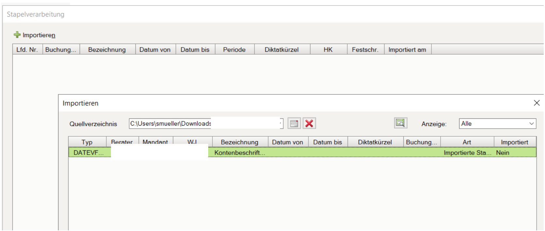Open the browse source directory icon button

(x=294, y=124)
